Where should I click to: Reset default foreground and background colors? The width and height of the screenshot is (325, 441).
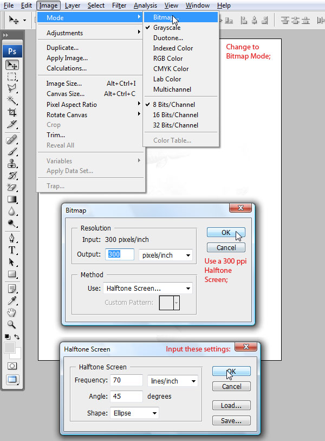(x=8, y=337)
